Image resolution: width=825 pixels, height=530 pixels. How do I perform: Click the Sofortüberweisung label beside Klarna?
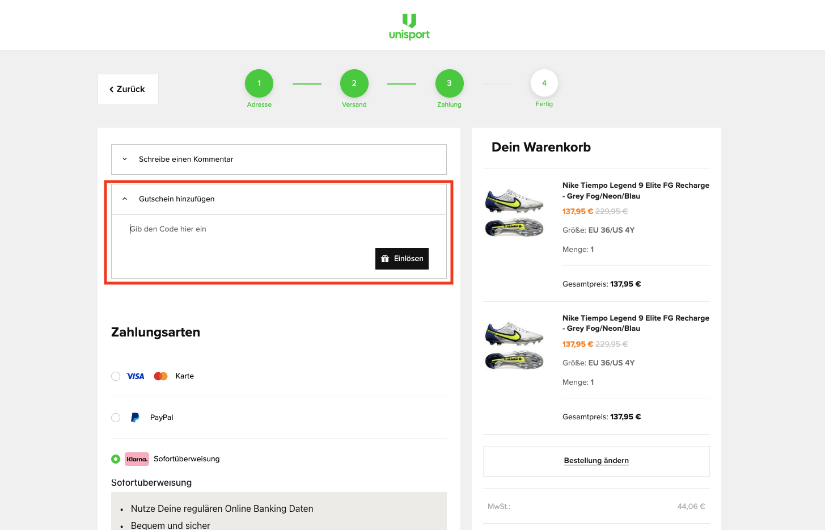point(187,459)
